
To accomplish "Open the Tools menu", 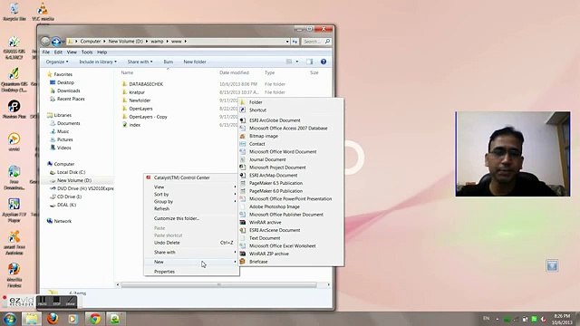I will point(87,53).
